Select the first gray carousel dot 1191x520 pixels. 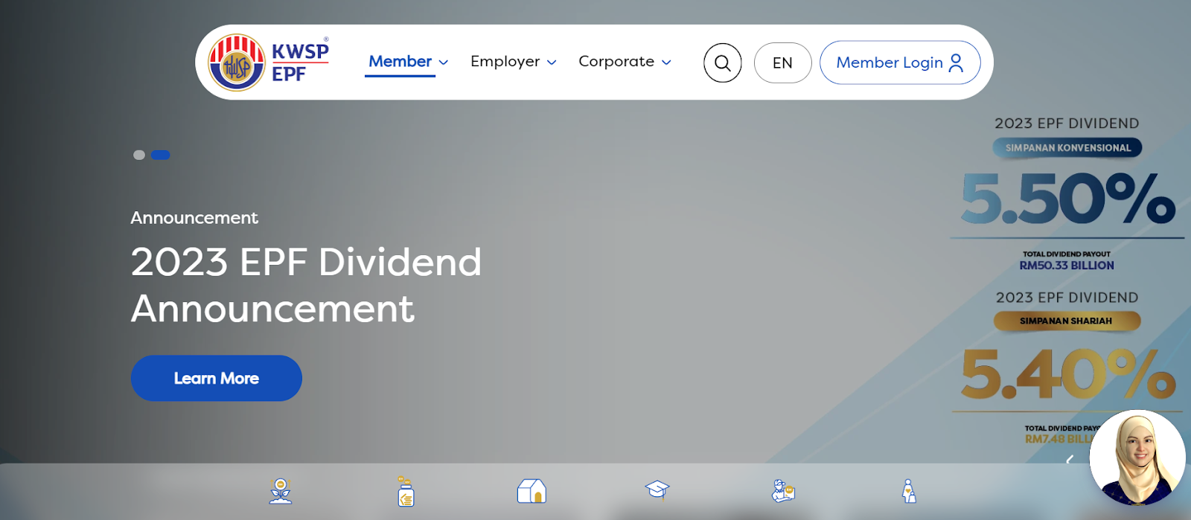pyautogui.click(x=139, y=155)
